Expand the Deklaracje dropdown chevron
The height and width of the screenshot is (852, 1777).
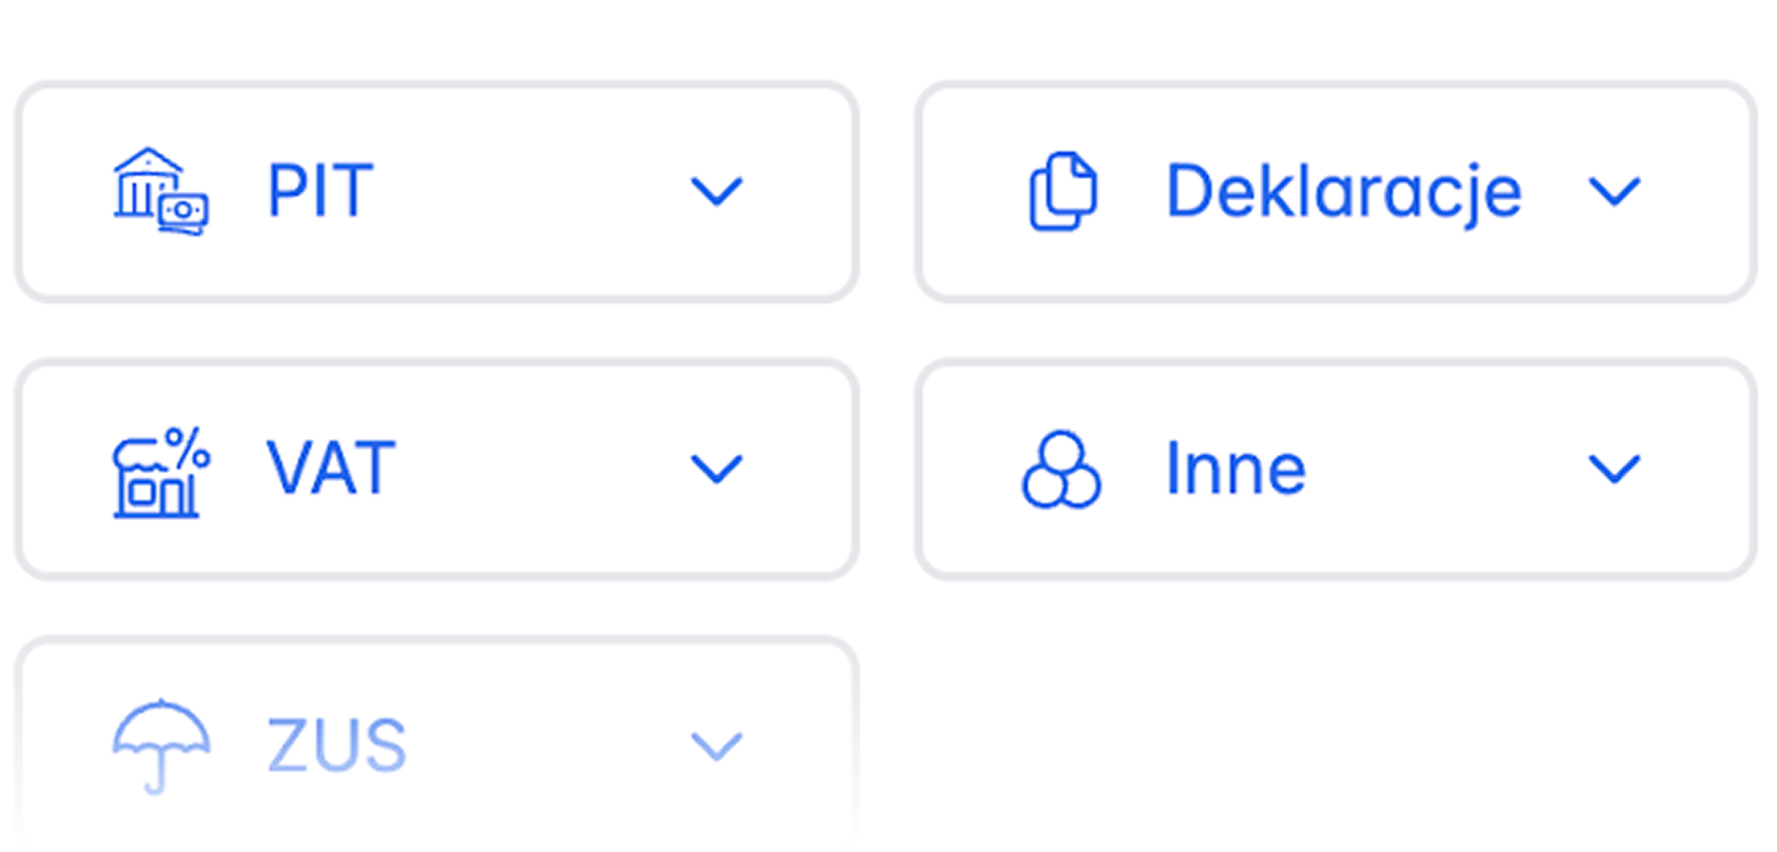1614,191
